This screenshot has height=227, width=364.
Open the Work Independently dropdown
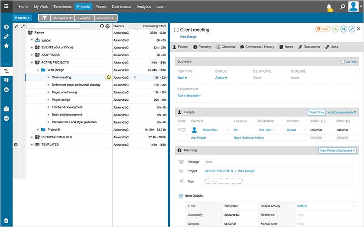pos(341,112)
